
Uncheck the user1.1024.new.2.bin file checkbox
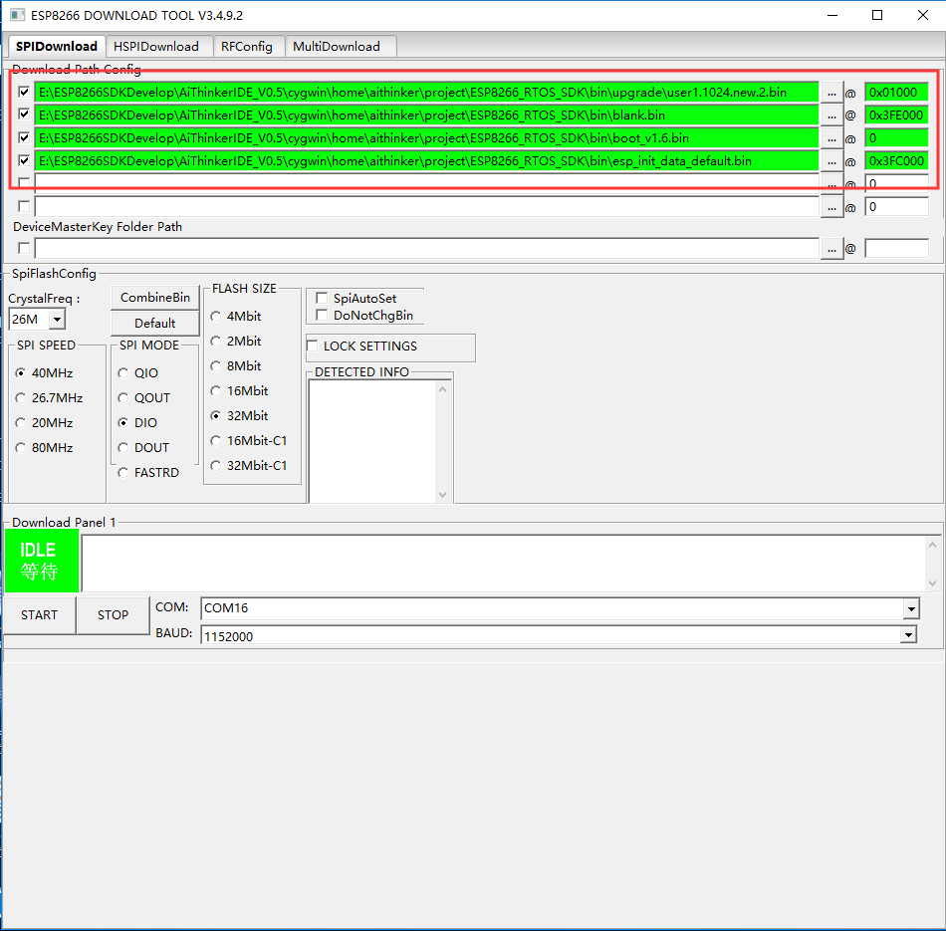click(24, 92)
